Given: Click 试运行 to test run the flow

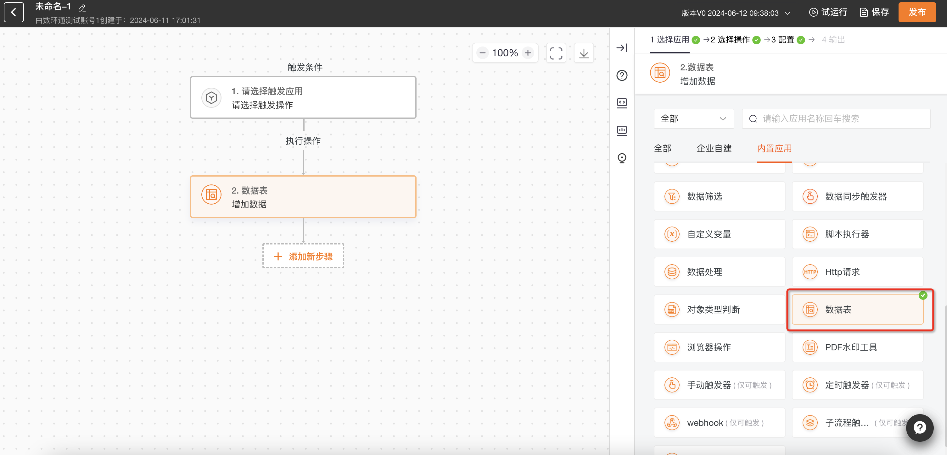Looking at the screenshot, I should (828, 12).
